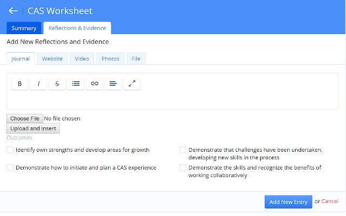Viewport: 346px width, 216px height.
Task: Open the Website tab
Action: tap(52, 59)
